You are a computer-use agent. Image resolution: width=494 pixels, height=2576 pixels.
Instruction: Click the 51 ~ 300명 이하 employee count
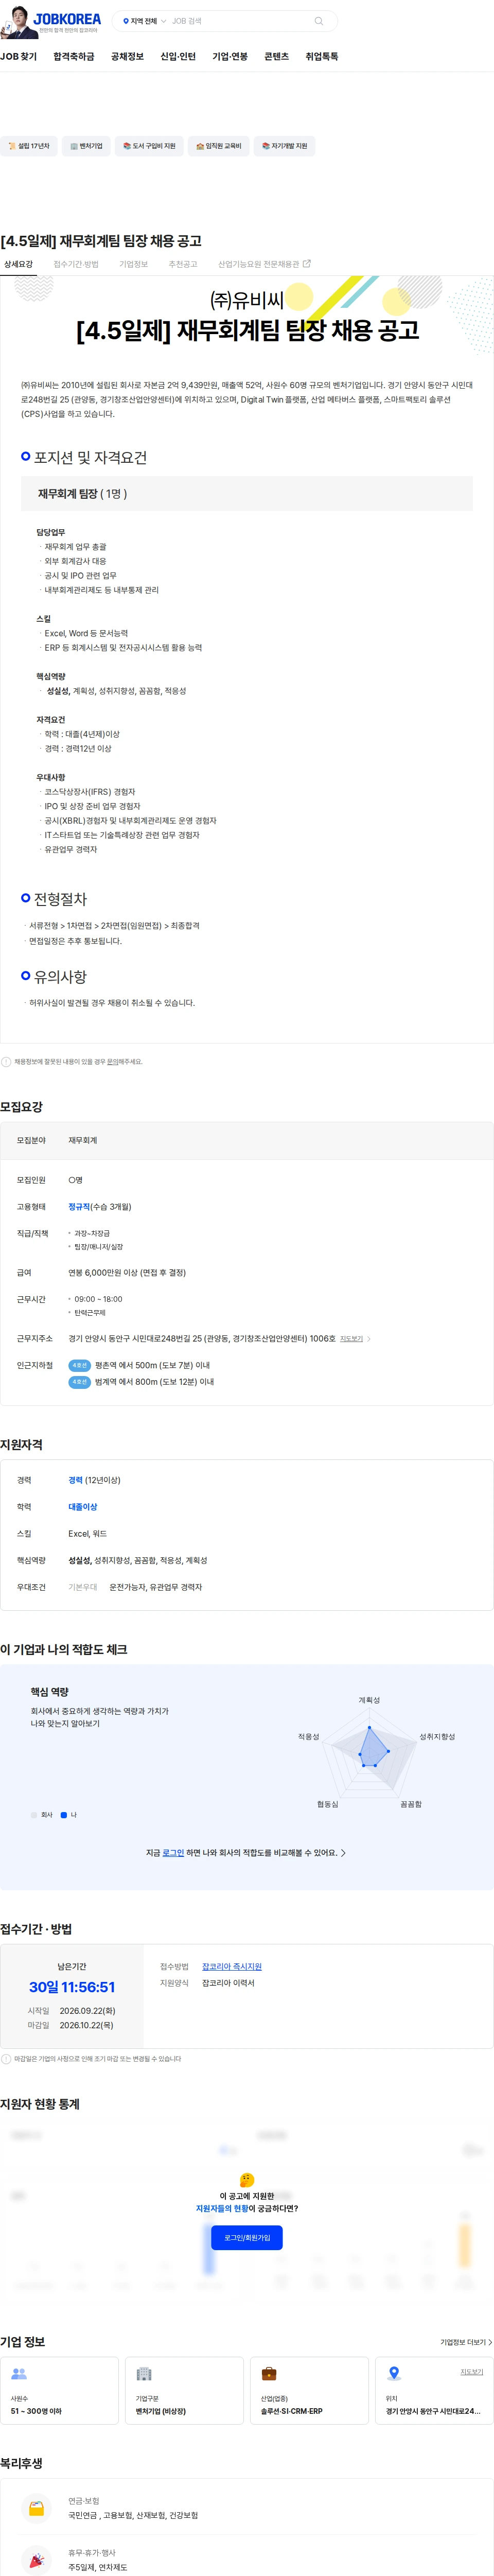[x=36, y=2411]
